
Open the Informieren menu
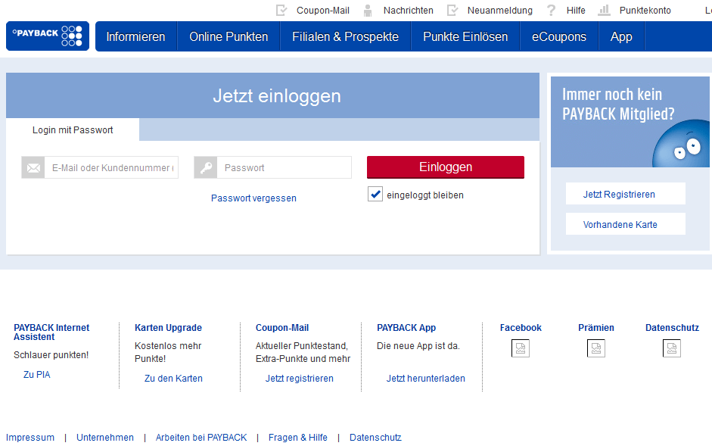coord(135,36)
